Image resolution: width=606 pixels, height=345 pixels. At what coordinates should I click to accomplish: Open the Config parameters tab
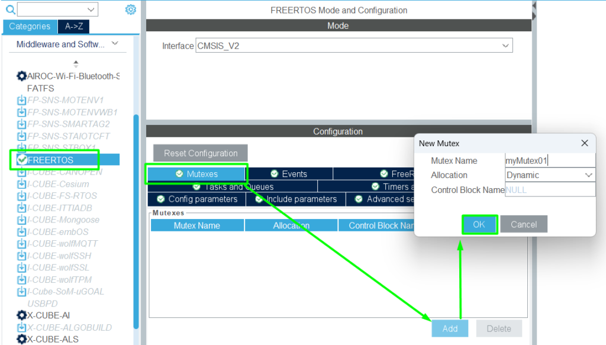(x=198, y=199)
